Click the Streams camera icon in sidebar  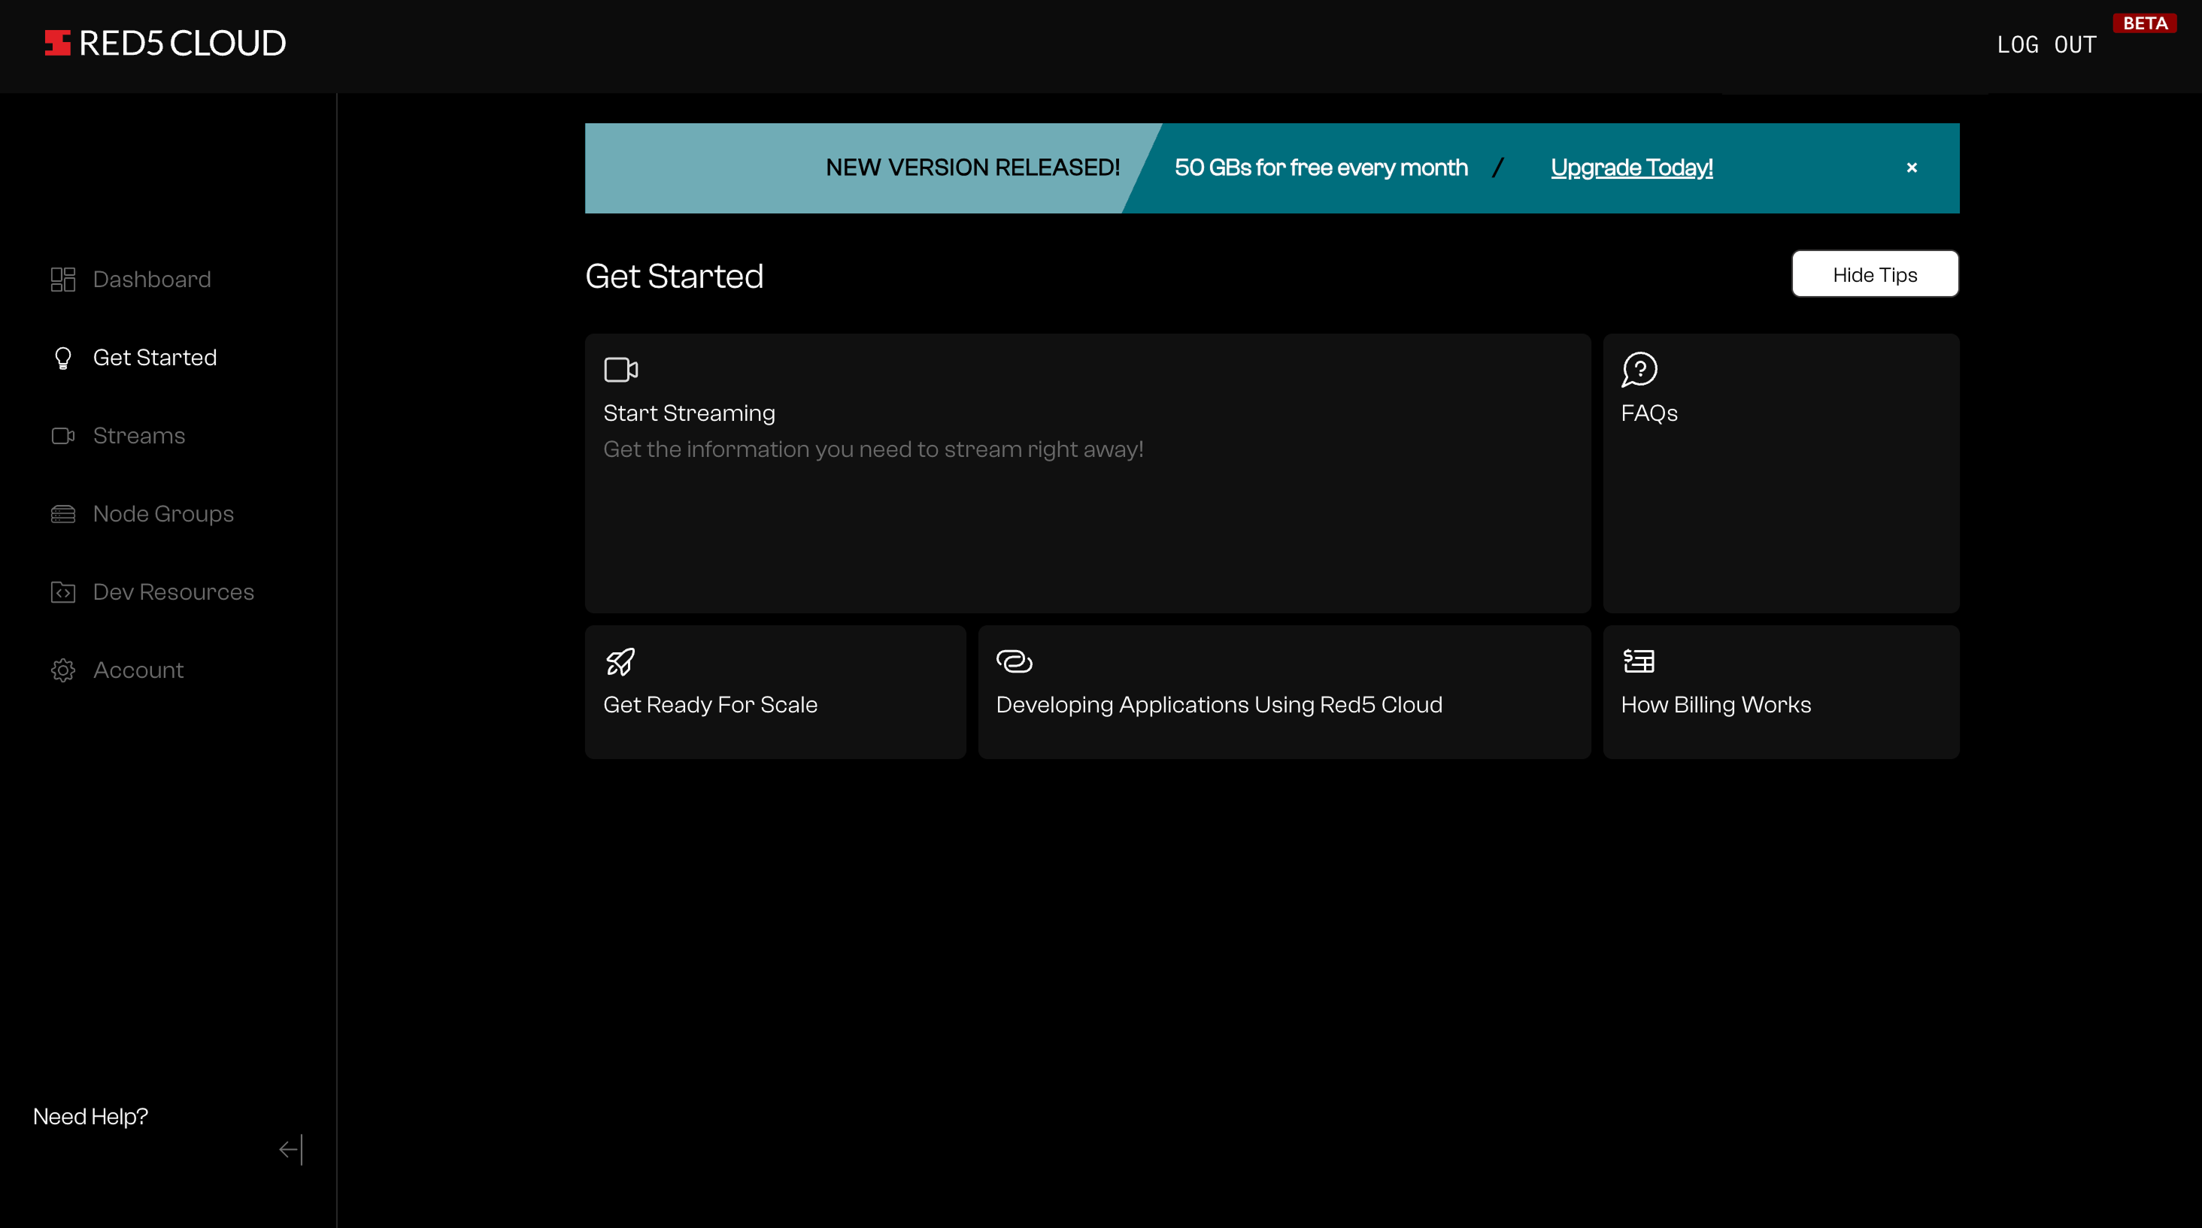[x=62, y=436]
